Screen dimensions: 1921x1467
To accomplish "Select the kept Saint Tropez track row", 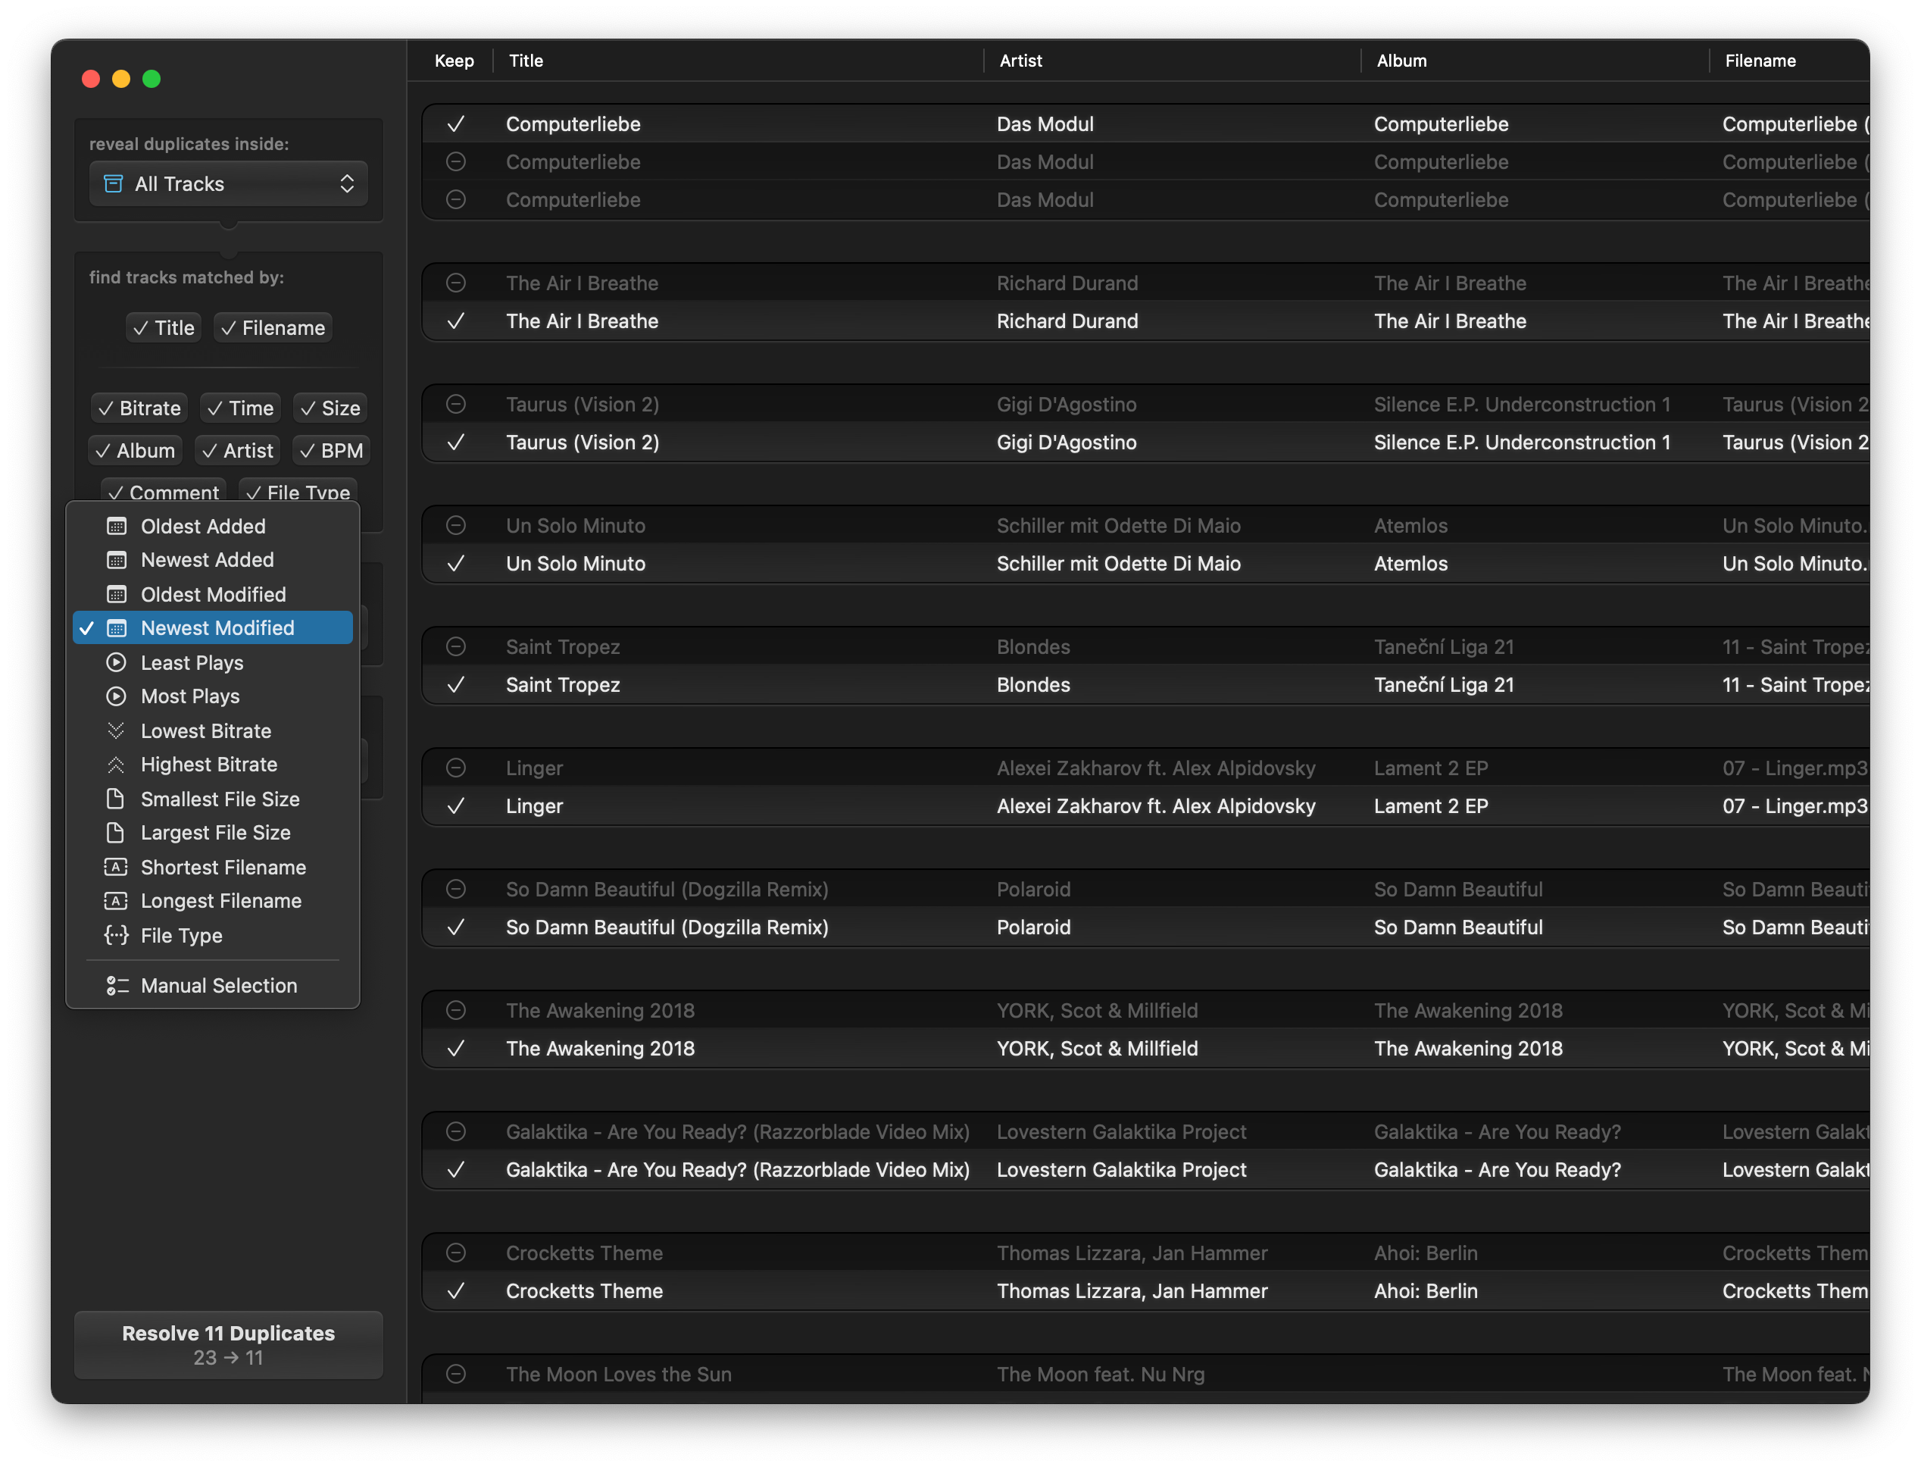I will point(563,684).
